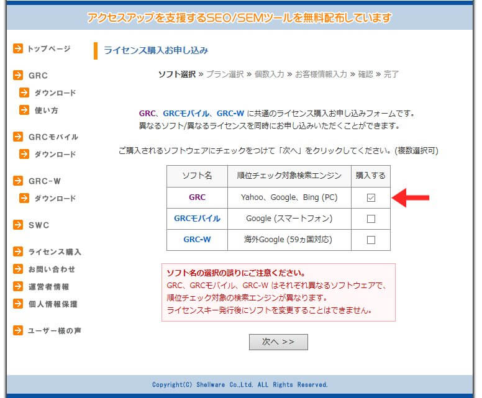482x398 pixels.
Task: Click the Yahoo、Google、Bing (PC) cell
Action: pyautogui.click(x=289, y=197)
